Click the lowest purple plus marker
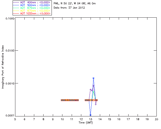 point(96,105)
